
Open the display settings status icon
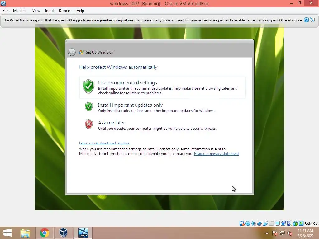[277, 223]
